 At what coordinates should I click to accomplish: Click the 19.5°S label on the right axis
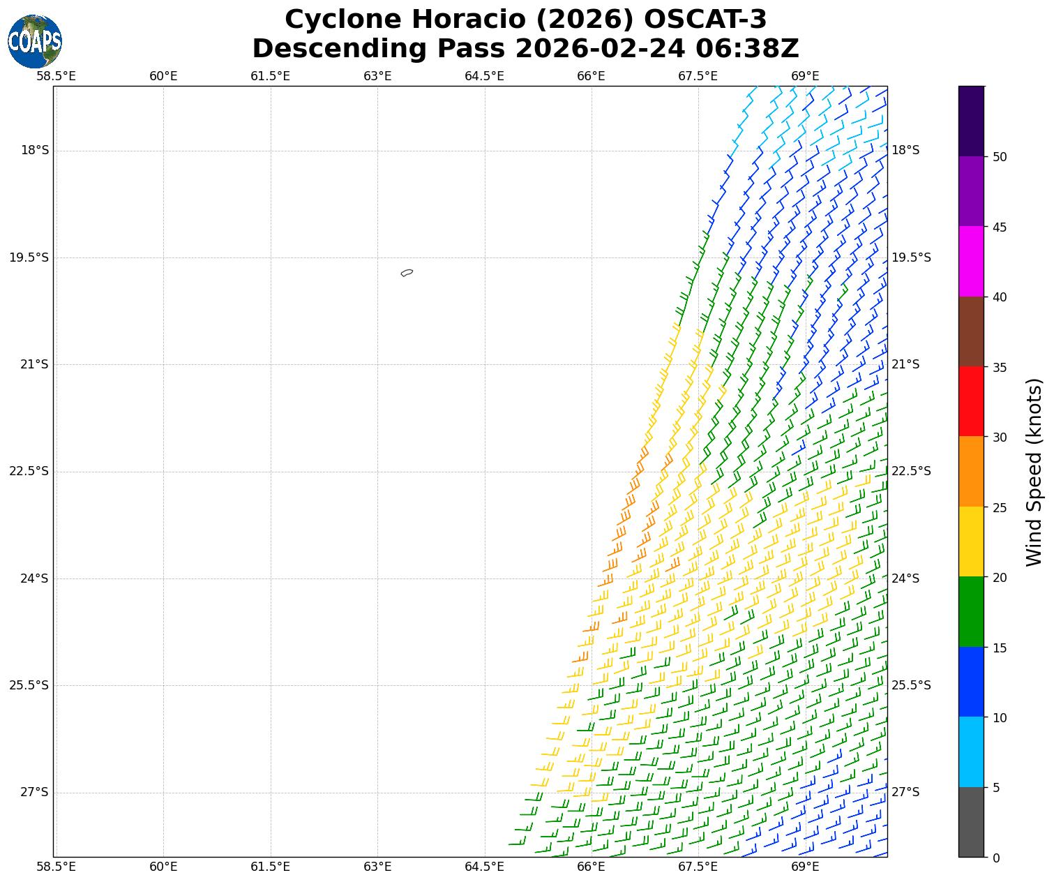(911, 258)
